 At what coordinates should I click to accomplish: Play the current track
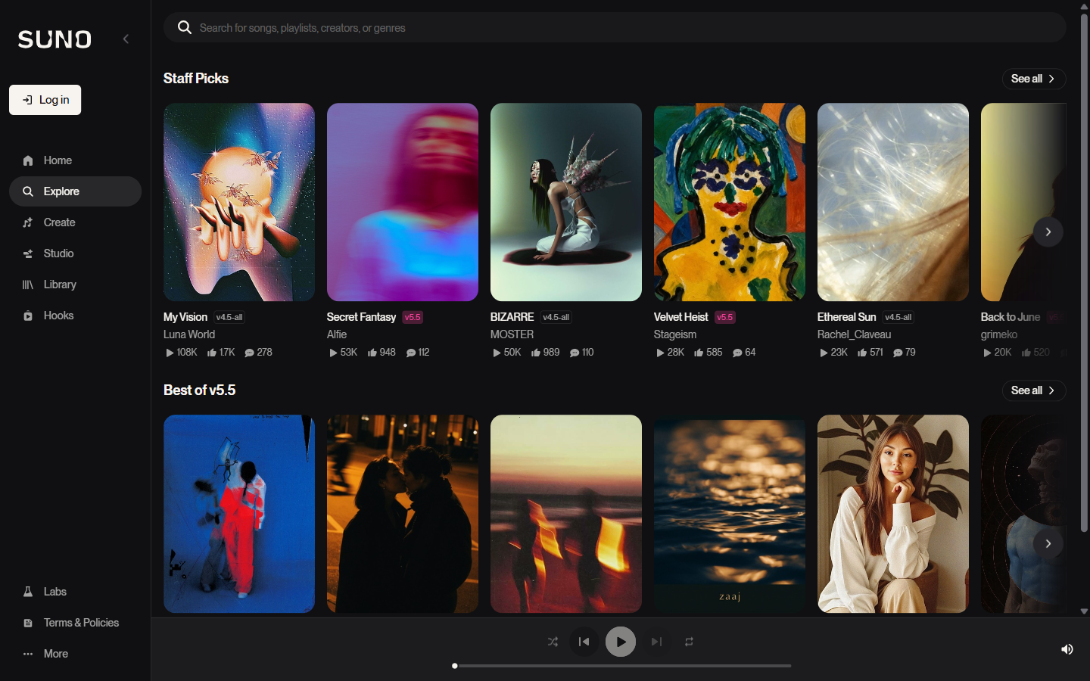point(621,642)
